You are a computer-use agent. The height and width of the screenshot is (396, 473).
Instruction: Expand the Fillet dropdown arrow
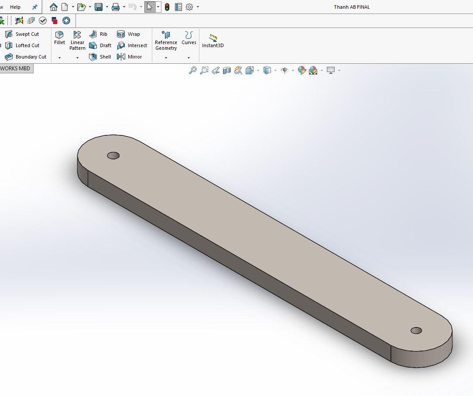click(x=59, y=58)
